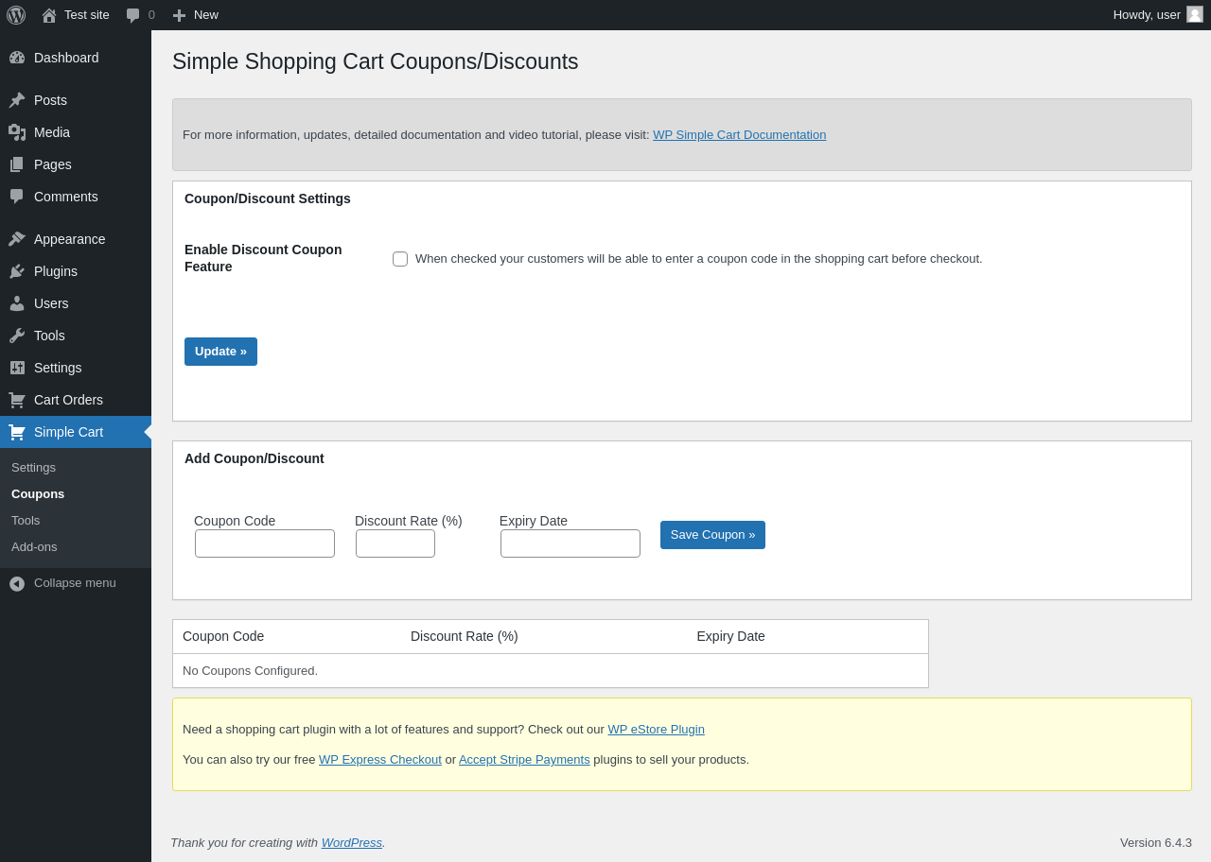Enable the discount coupon feature checkbox
1211x862 pixels.
[x=400, y=259]
